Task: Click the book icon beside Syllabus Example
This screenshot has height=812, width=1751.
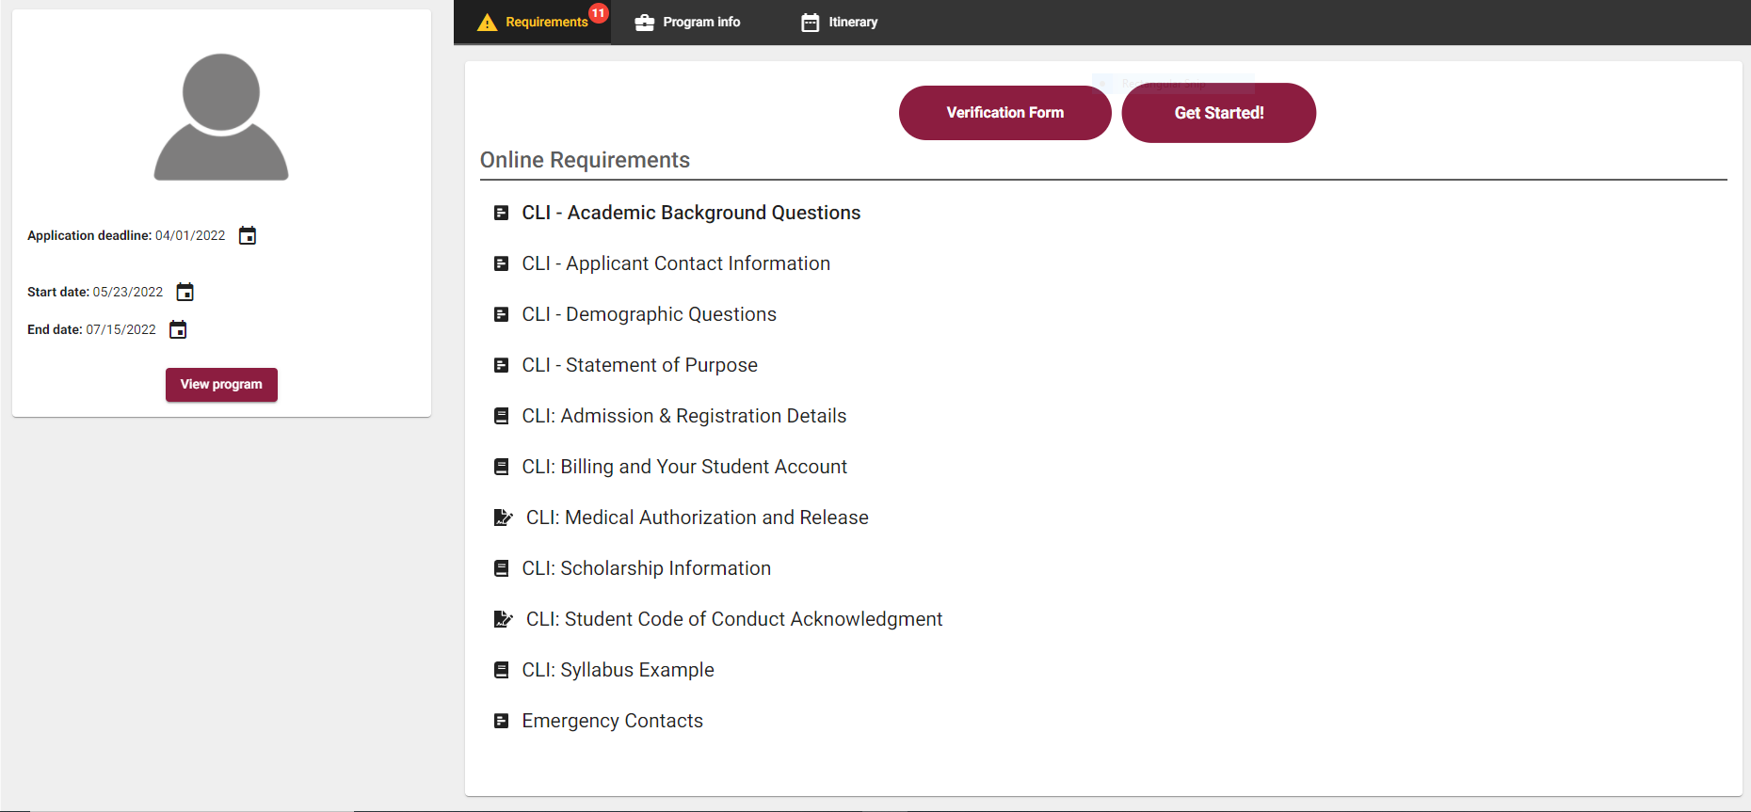Action: [502, 670]
